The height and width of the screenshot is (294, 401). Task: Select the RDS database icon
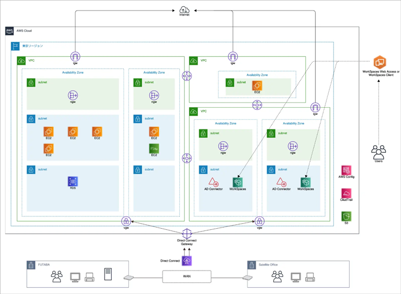[73, 181]
